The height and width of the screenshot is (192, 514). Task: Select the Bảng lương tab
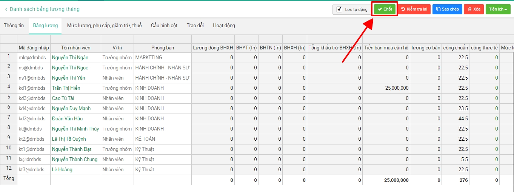45,26
